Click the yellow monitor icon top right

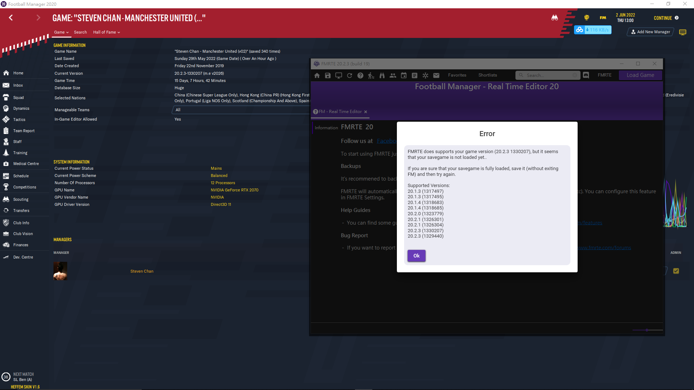pyautogui.click(x=682, y=32)
